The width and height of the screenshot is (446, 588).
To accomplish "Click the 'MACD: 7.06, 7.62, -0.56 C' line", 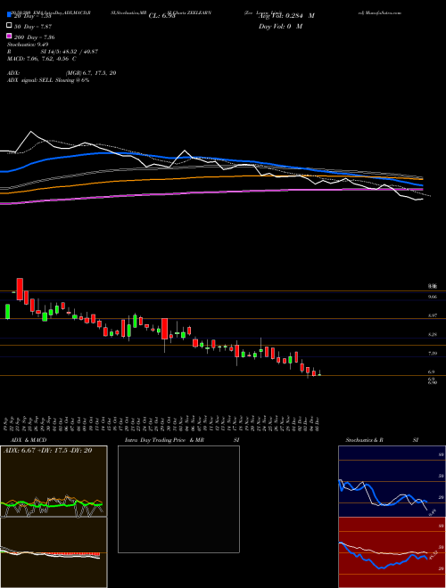I will pos(42,59).
